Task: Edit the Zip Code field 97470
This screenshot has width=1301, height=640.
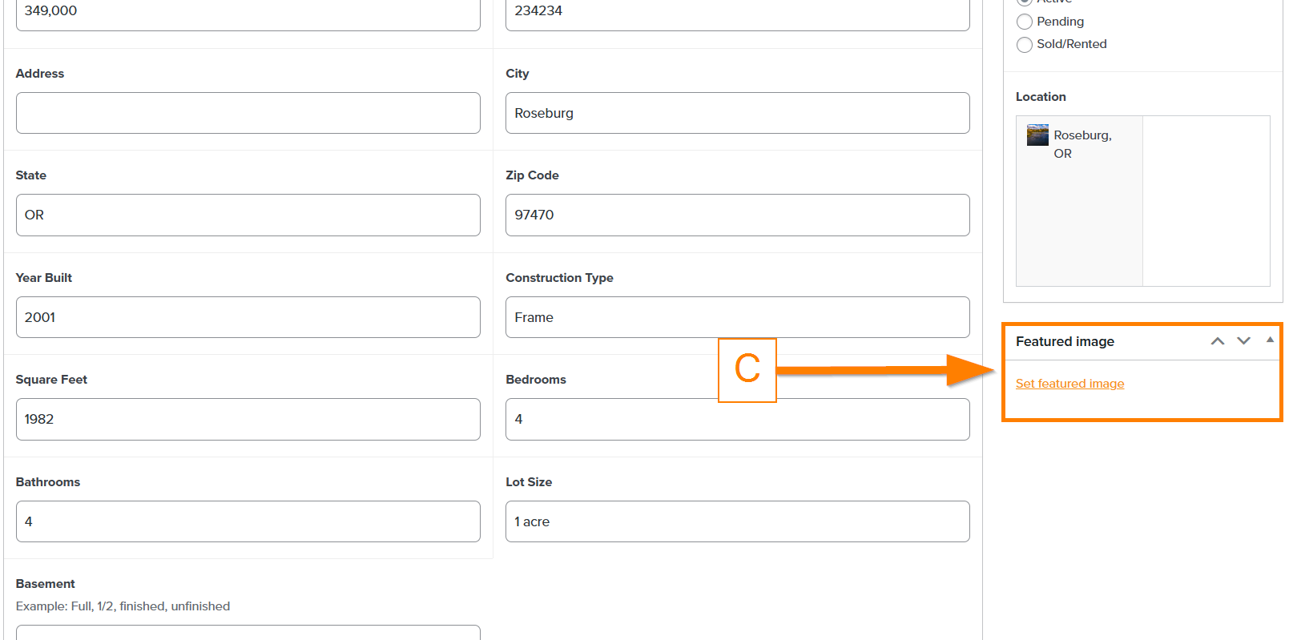Action: tap(737, 215)
